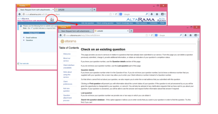
Task: Open downloads arrow in back window
Action: tap(152, 14)
